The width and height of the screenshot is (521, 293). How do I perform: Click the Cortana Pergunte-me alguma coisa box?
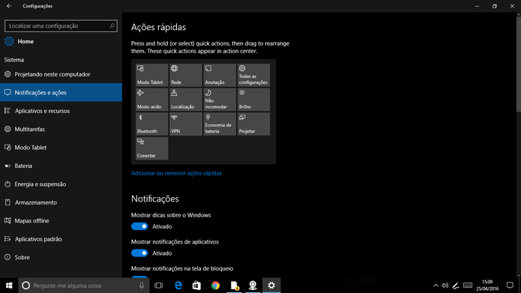pyautogui.click(x=84, y=286)
